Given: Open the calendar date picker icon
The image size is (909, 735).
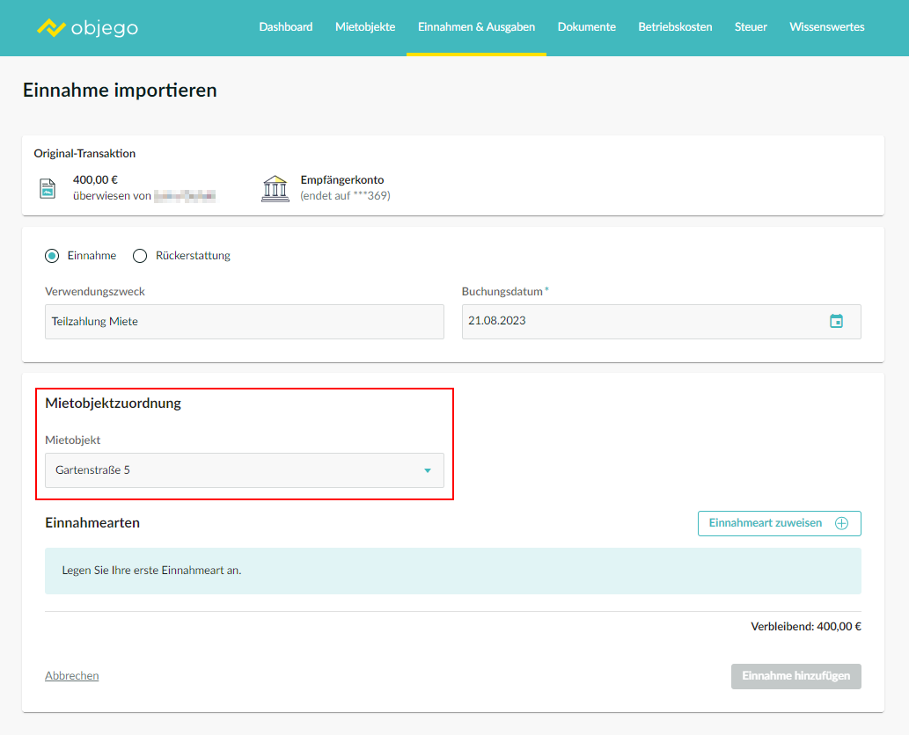Looking at the screenshot, I should pos(836,321).
